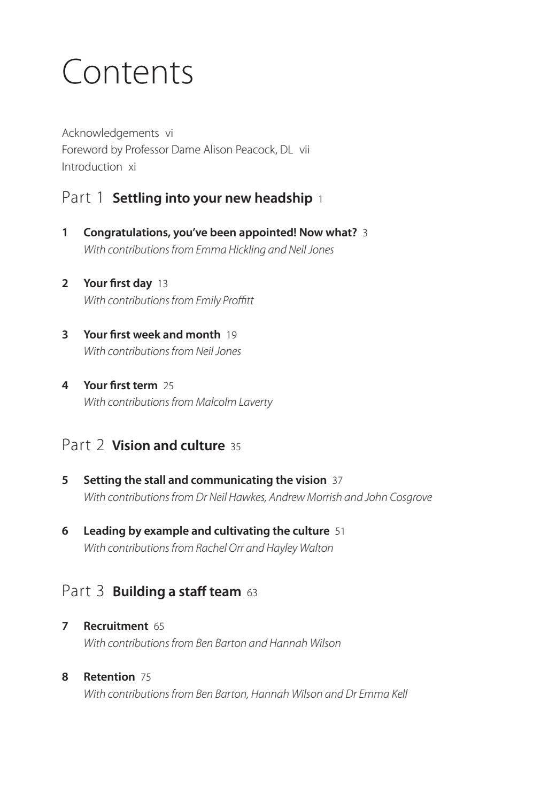Open Your first week and month chapter
The image size is (533, 802).
(152, 335)
